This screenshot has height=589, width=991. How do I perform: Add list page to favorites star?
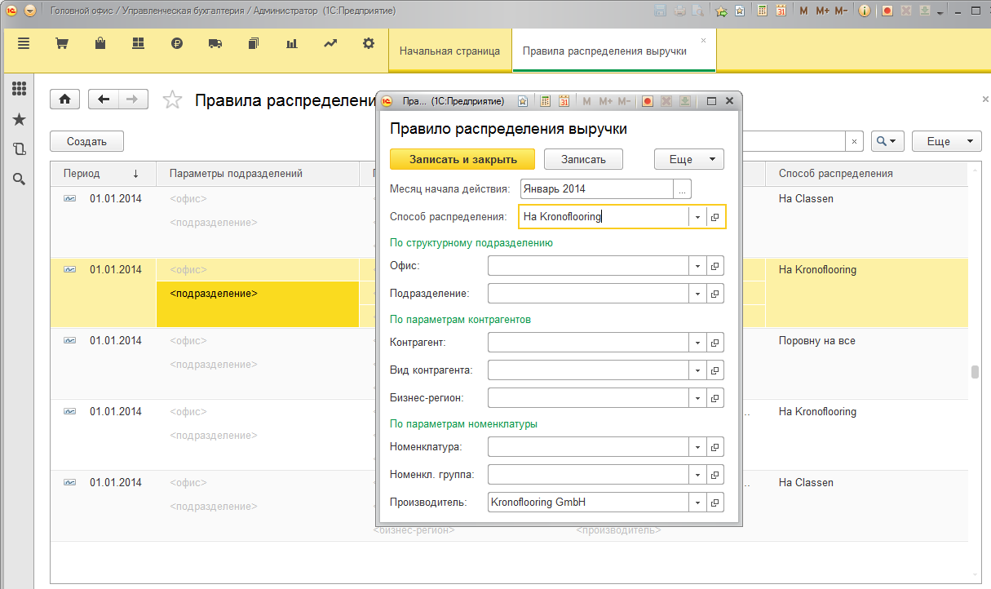(x=172, y=100)
